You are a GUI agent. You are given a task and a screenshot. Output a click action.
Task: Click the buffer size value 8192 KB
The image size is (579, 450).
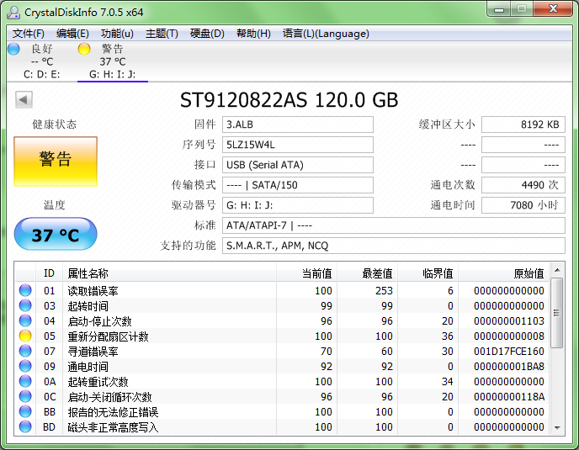[x=523, y=124]
